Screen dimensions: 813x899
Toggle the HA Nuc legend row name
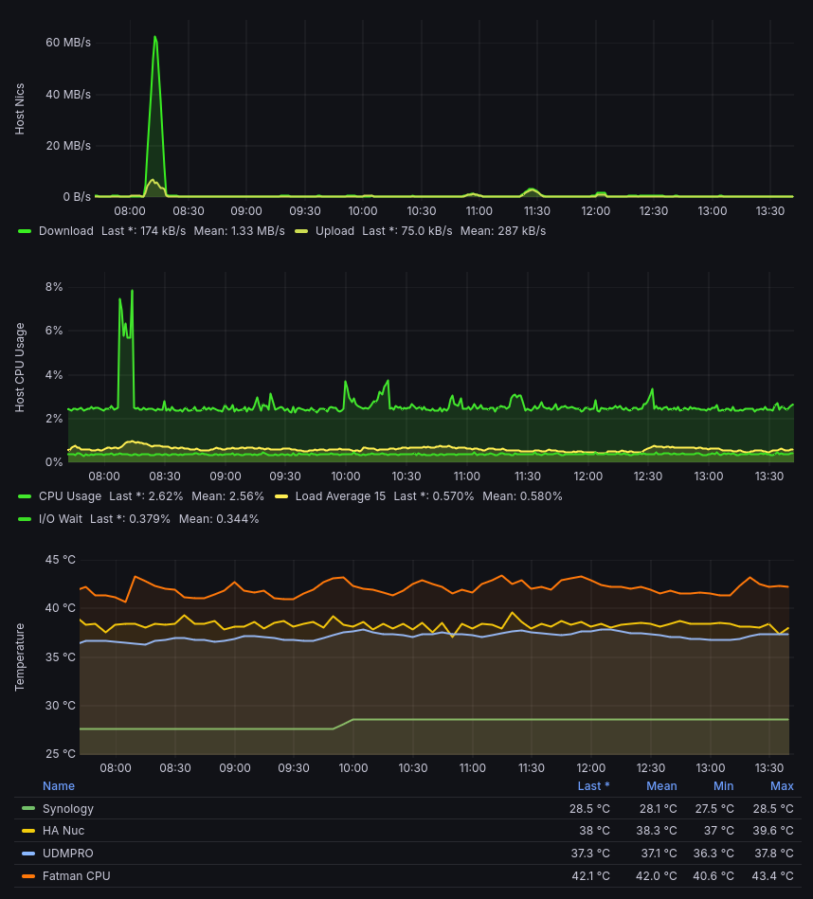(x=63, y=831)
